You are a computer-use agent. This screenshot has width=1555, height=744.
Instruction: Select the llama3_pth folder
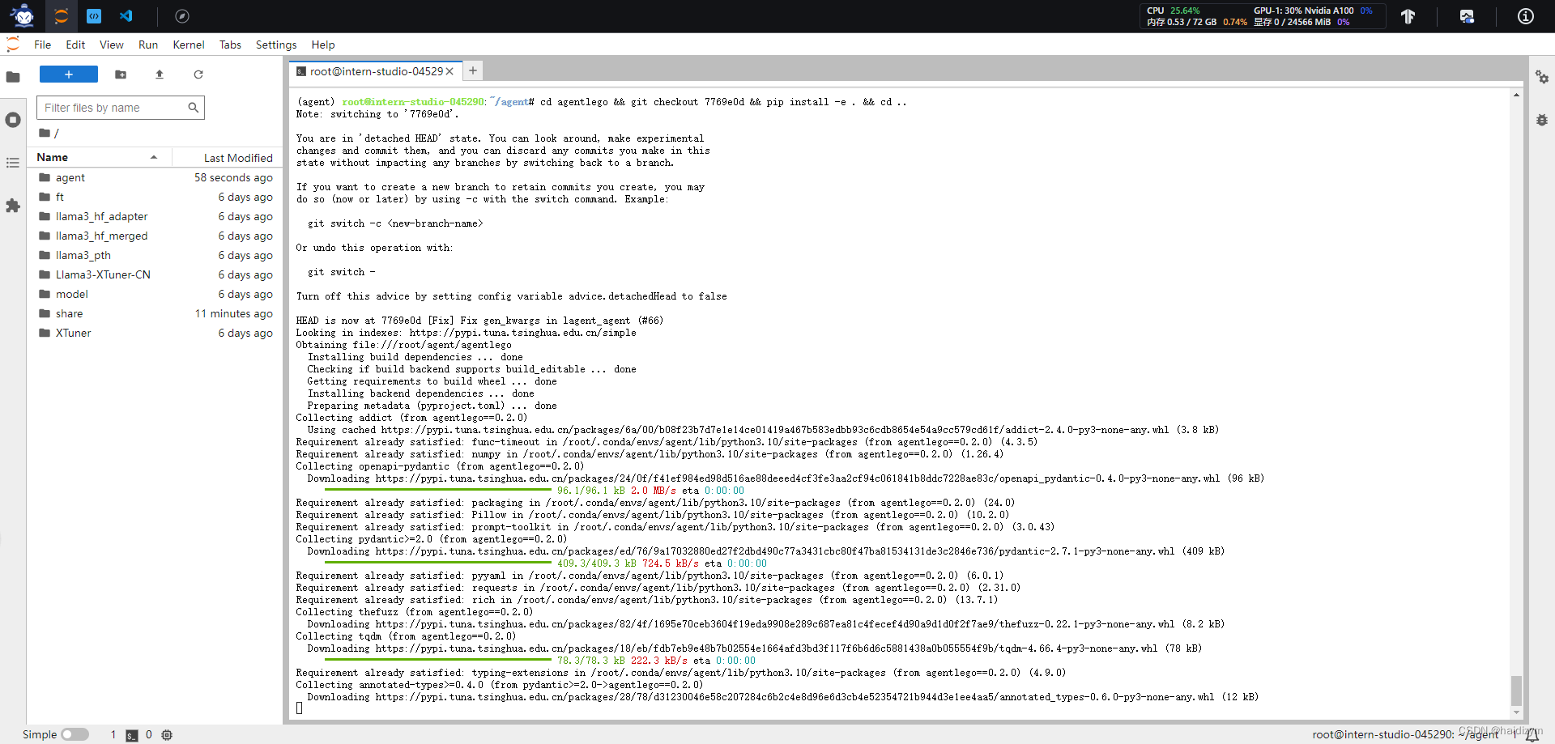155,255
